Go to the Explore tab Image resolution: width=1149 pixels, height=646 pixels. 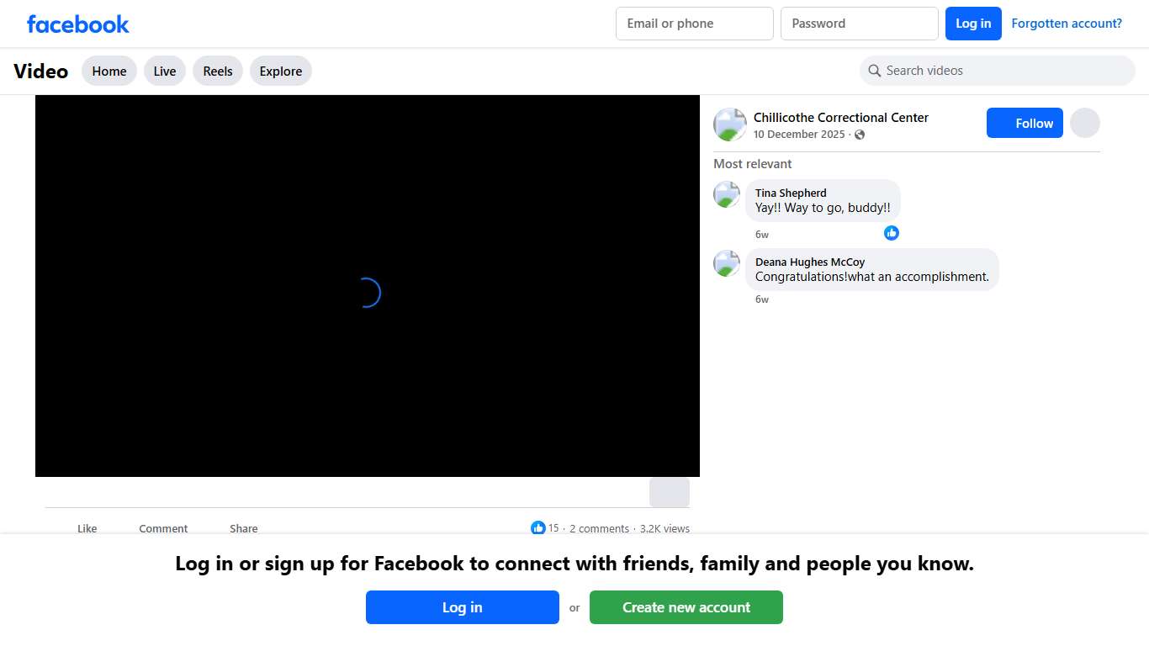click(280, 71)
